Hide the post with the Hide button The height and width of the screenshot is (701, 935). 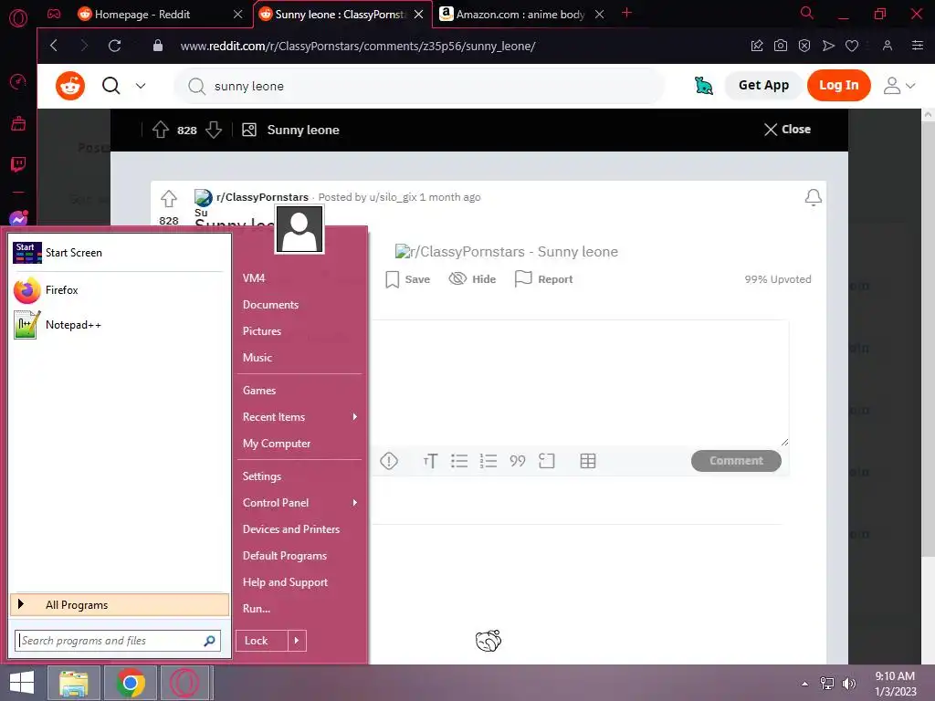(472, 279)
